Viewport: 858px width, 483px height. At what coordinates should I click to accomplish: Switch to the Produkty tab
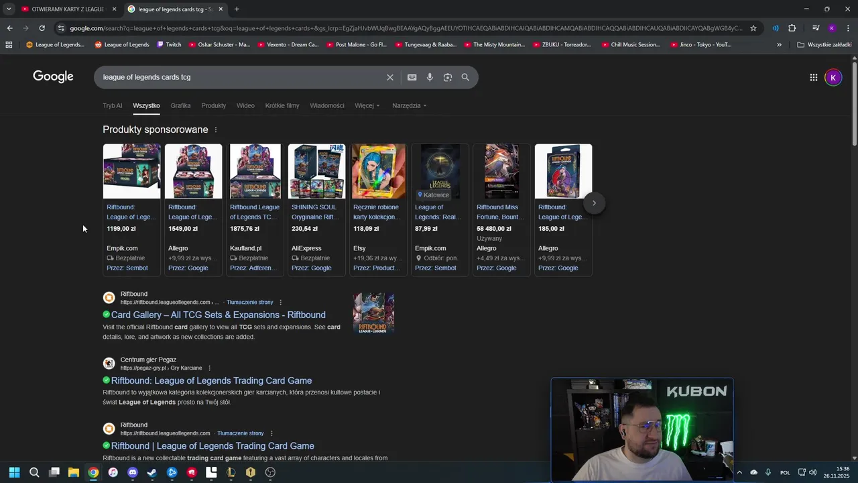pyautogui.click(x=214, y=106)
